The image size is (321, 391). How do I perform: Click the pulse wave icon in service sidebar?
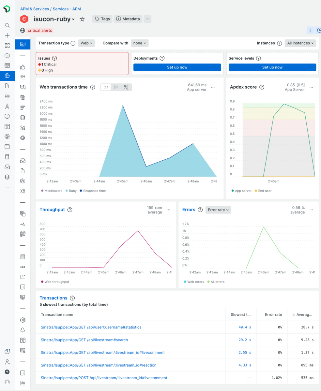coord(23,224)
